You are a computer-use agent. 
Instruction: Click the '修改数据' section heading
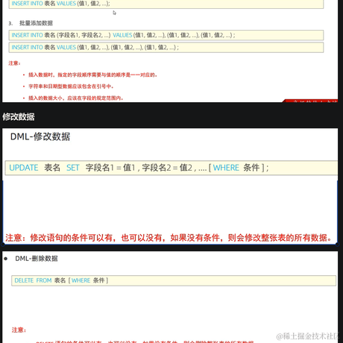click(x=19, y=116)
